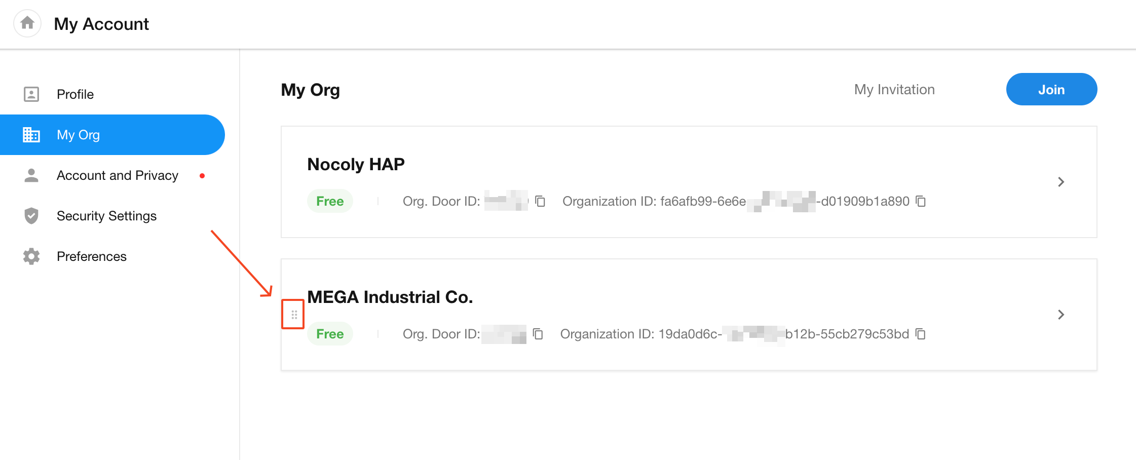Open Preferences from the sidebar
Image resolution: width=1136 pixels, height=460 pixels.
point(91,256)
